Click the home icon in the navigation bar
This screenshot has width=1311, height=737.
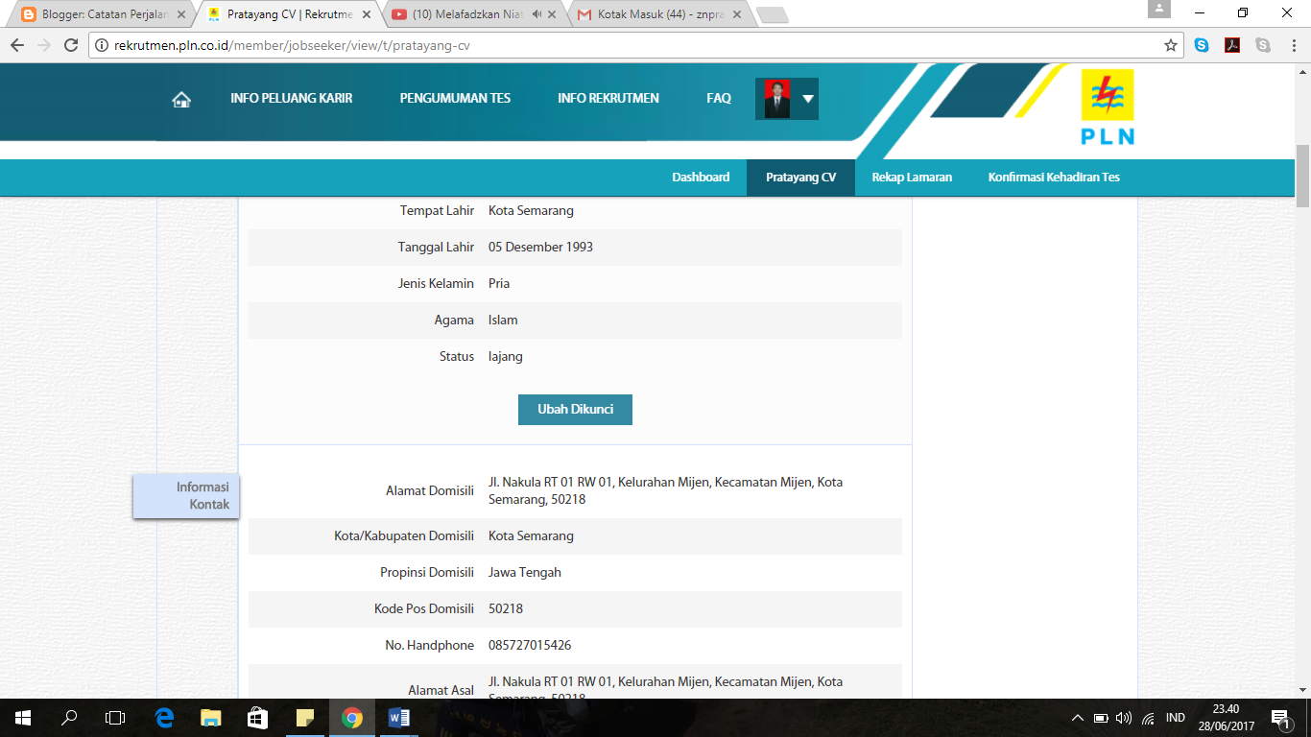coord(180,98)
